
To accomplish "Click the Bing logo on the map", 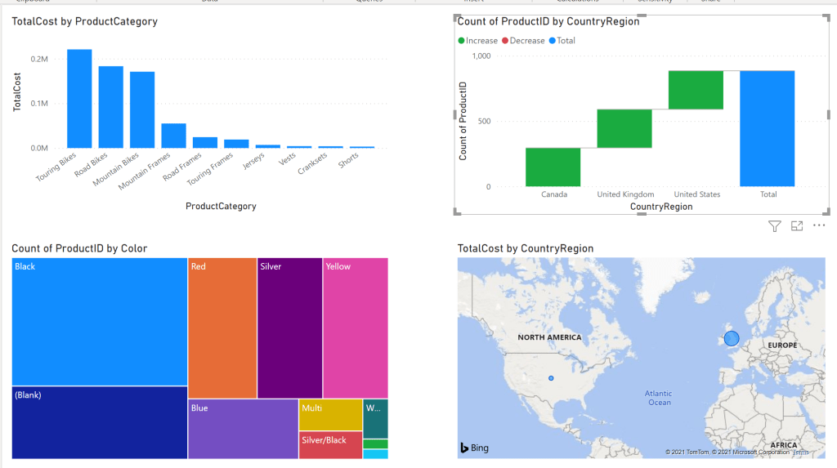I will tap(473, 448).
